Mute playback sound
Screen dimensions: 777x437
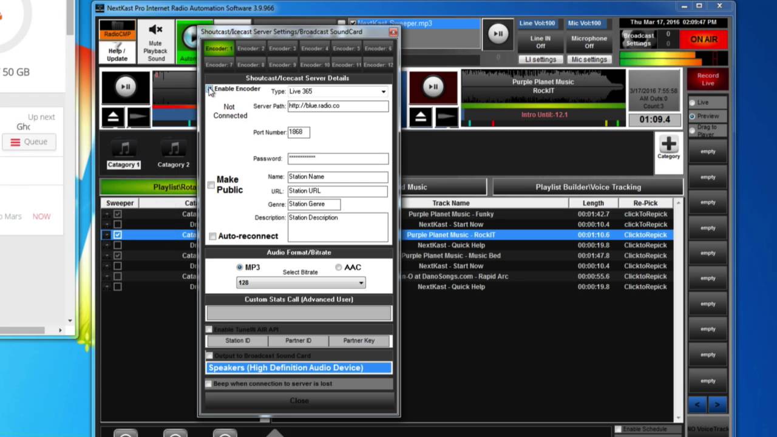pos(156,42)
